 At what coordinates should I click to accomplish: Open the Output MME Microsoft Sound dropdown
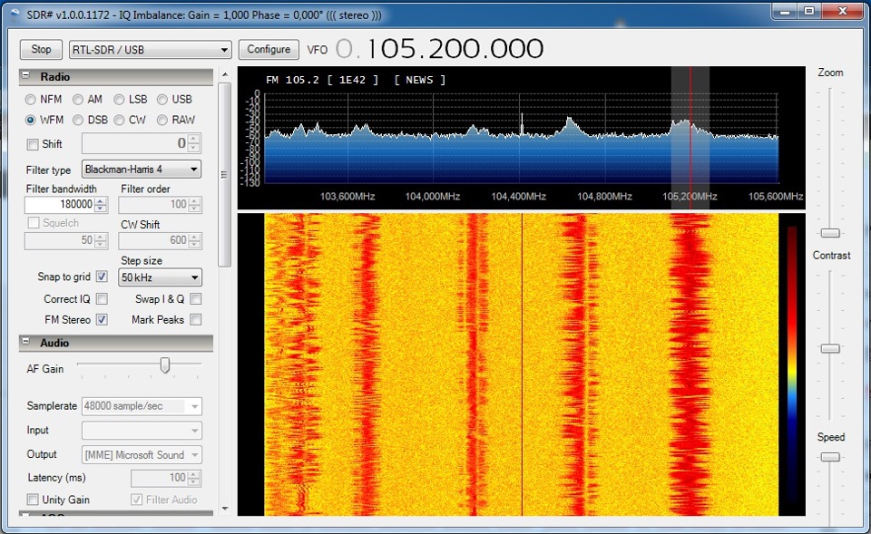142,454
